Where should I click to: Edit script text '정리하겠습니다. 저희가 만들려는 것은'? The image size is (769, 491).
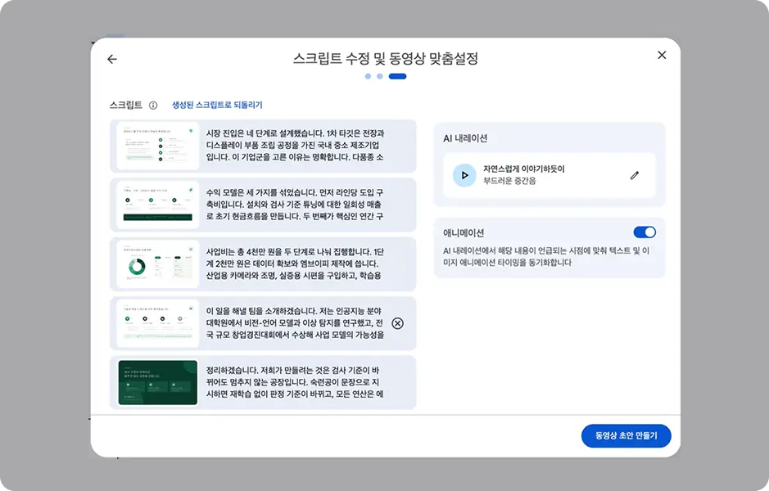296,382
